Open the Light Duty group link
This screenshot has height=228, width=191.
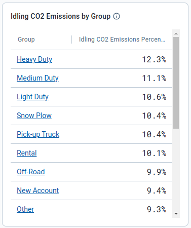pos(32,97)
